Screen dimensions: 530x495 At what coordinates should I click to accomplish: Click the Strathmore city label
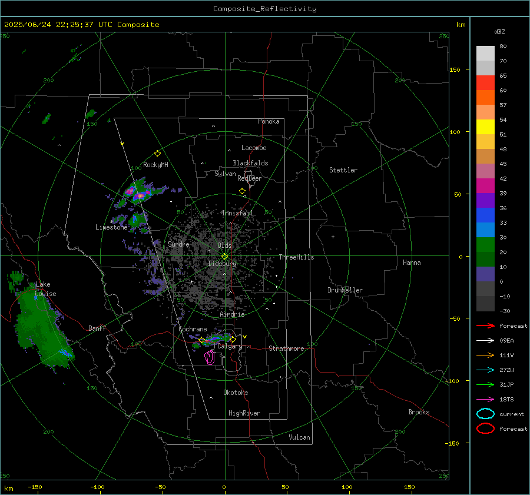pos(287,348)
